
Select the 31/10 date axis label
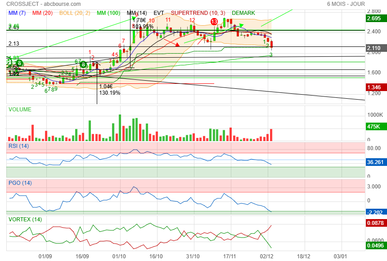tap(193, 256)
